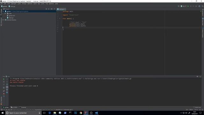
Task: Open the Build menu
Action: coord(35,4)
